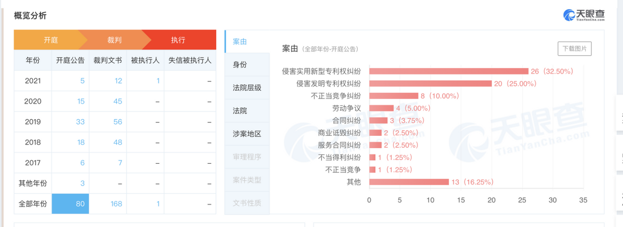Screen dimensions: 623x227
Task: Click 2021 被执行人 count 1
Action: coord(157,81)
